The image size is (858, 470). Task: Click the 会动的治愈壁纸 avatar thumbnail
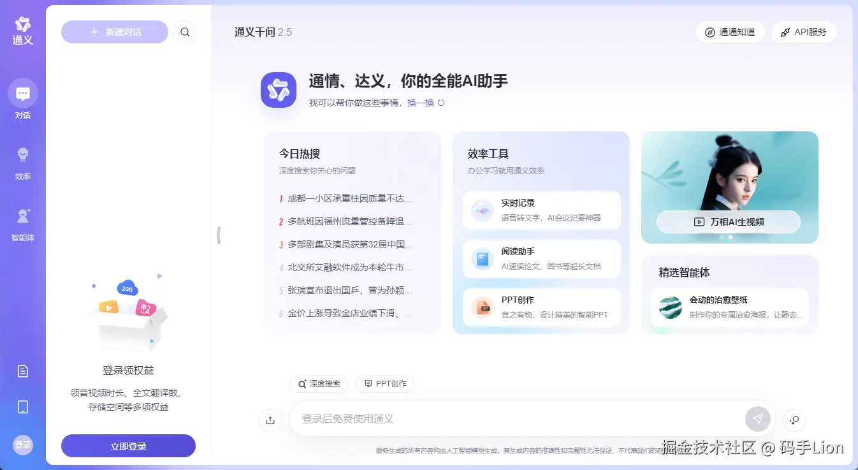(x=671, y=307)
